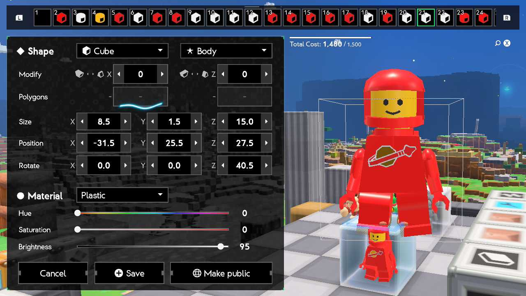Click the Make public button
Screen dimensions: 526x296
221,273
